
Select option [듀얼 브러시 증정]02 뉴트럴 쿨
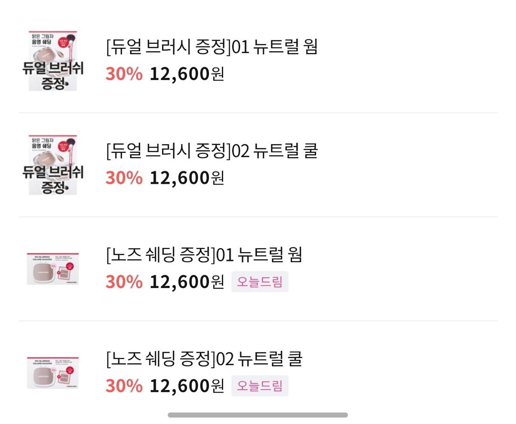point(212,151)
